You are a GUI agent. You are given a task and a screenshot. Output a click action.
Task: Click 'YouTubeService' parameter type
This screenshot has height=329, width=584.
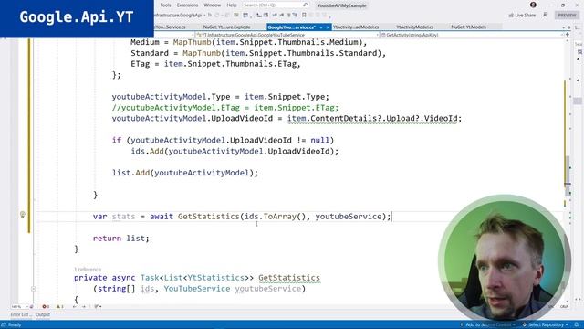[x=197, y=289]
